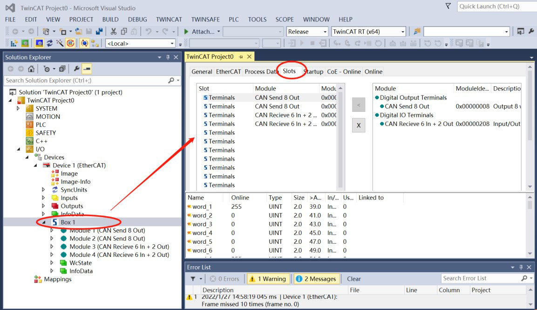Click the Reload Devices icon in the TwinCAT toolbar
Screen dimensions: 537x310
coord(50,43)
